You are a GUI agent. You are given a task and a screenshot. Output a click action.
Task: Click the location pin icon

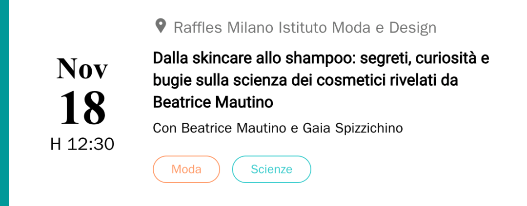[x=161, y=26]
